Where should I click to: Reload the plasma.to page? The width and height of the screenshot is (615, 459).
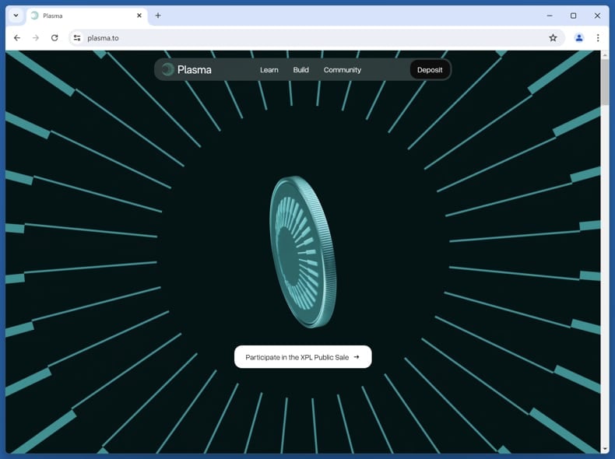click(54, 38)
